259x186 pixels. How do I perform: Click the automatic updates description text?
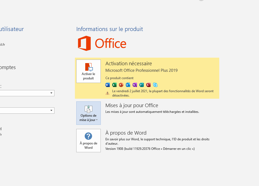pos(152,112)
